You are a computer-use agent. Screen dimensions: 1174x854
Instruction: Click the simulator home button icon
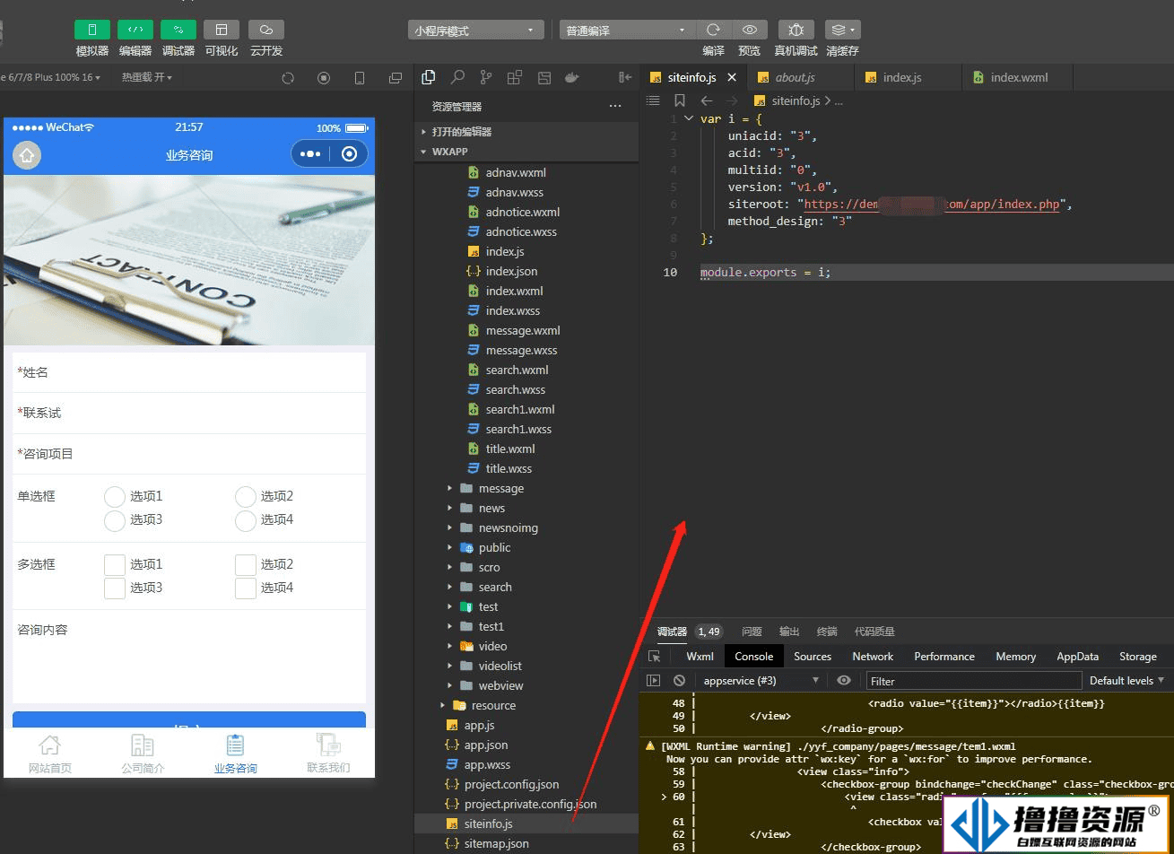(x=27, y=155)
